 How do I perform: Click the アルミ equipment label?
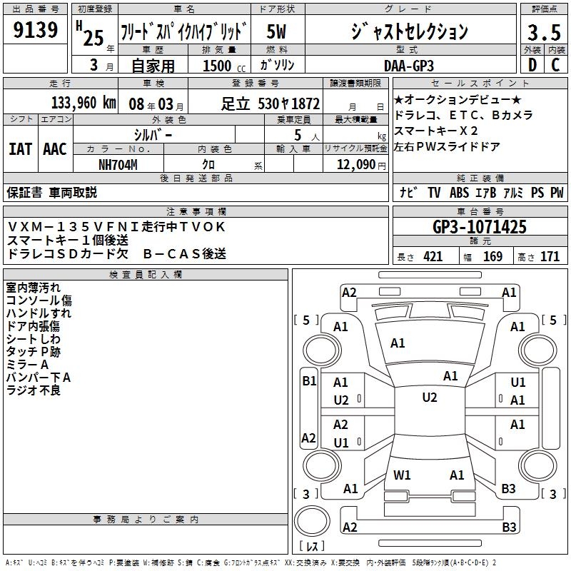[513, 192]
